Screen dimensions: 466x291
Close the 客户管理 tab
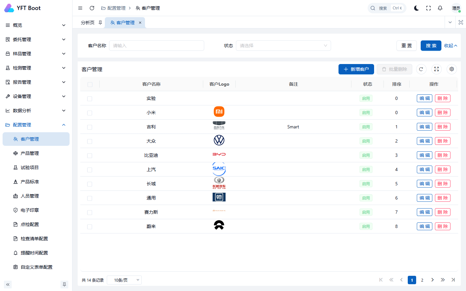[140, 23]
